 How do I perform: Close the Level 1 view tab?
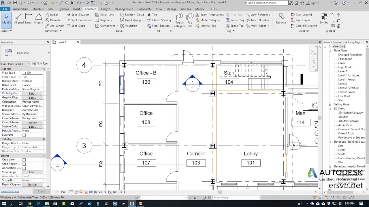point(78,42)
